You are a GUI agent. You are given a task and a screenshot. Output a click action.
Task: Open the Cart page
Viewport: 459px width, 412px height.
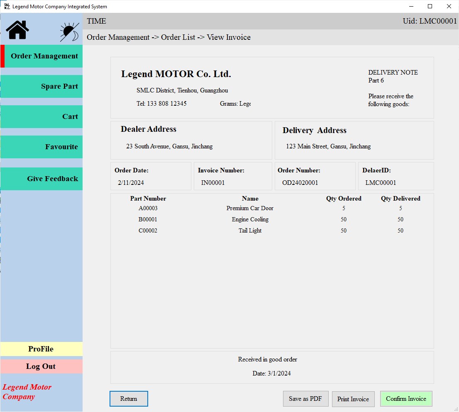[x=44, y=117]
